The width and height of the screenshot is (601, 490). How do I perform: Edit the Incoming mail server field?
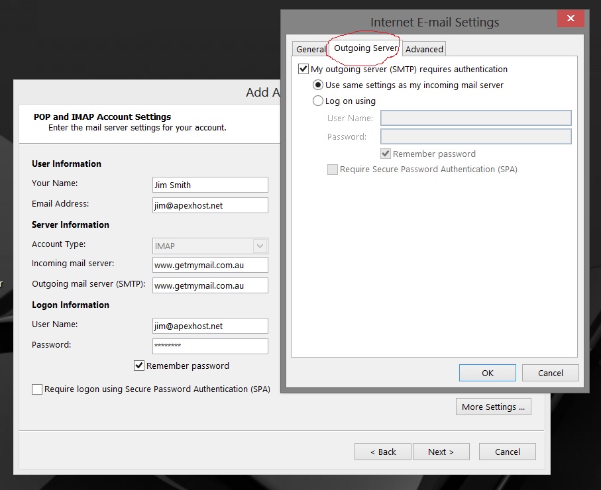click(209, 264)
